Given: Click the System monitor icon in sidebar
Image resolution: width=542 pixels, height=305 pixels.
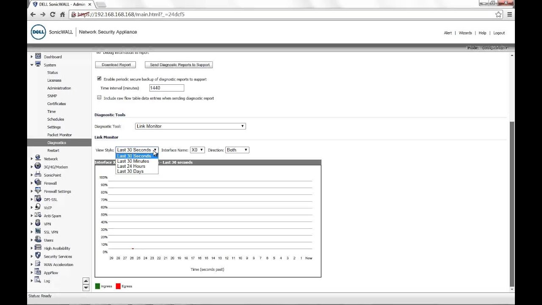Looking at the screenshot, I should point(38,64).
